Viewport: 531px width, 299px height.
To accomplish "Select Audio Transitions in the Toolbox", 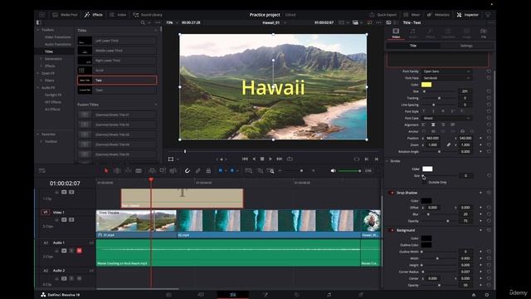I will click(x=57, y=44).
